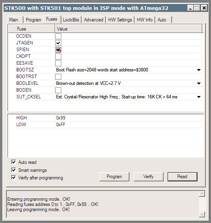
Task: Uncheck Verify after programming
Action: pos(14,177)
